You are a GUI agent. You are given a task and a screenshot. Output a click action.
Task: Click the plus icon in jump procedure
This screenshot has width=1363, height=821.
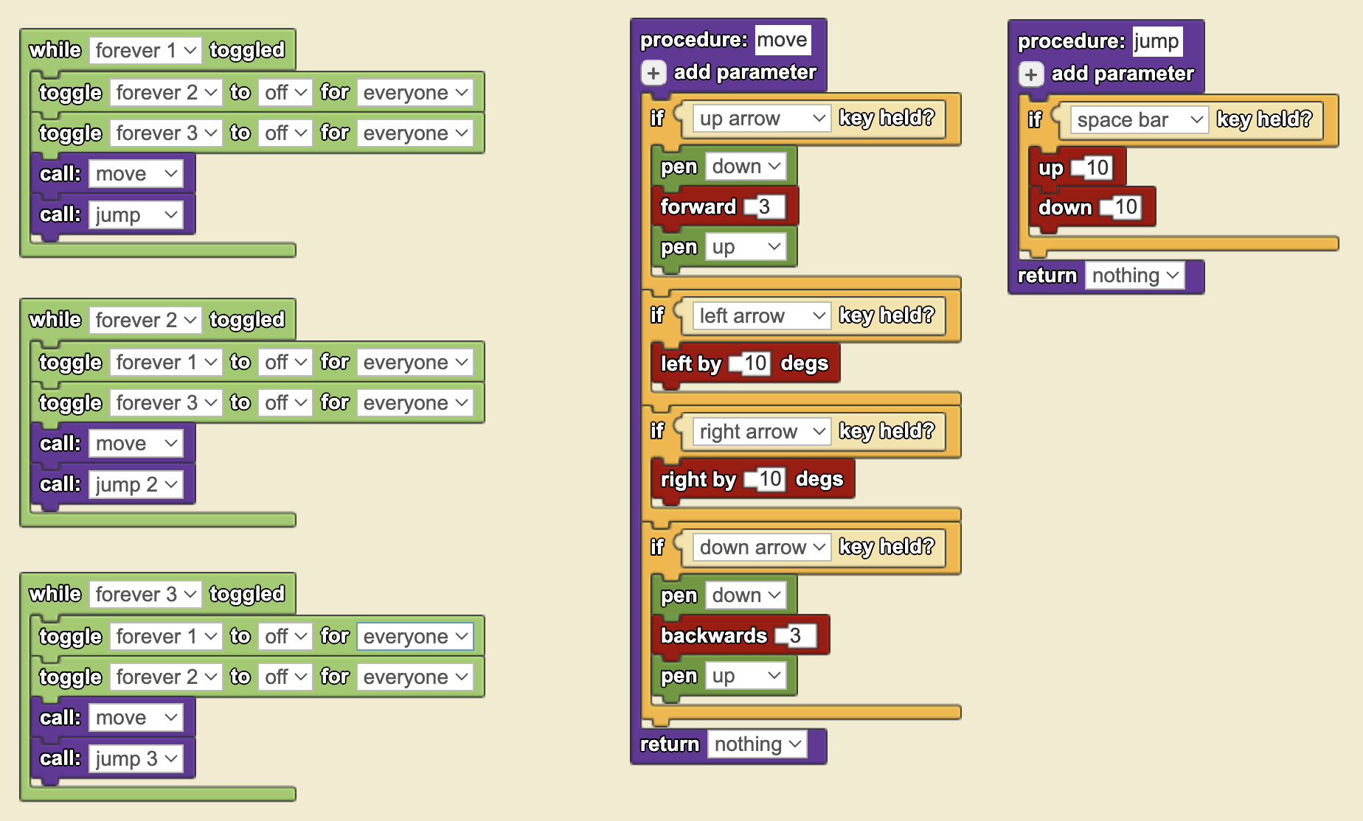pyautogui.click(x=1031, y=74)
